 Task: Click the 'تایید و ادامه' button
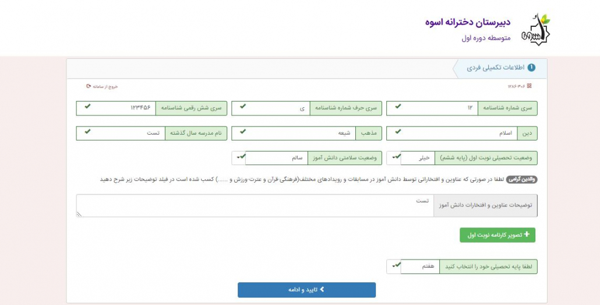306,290
